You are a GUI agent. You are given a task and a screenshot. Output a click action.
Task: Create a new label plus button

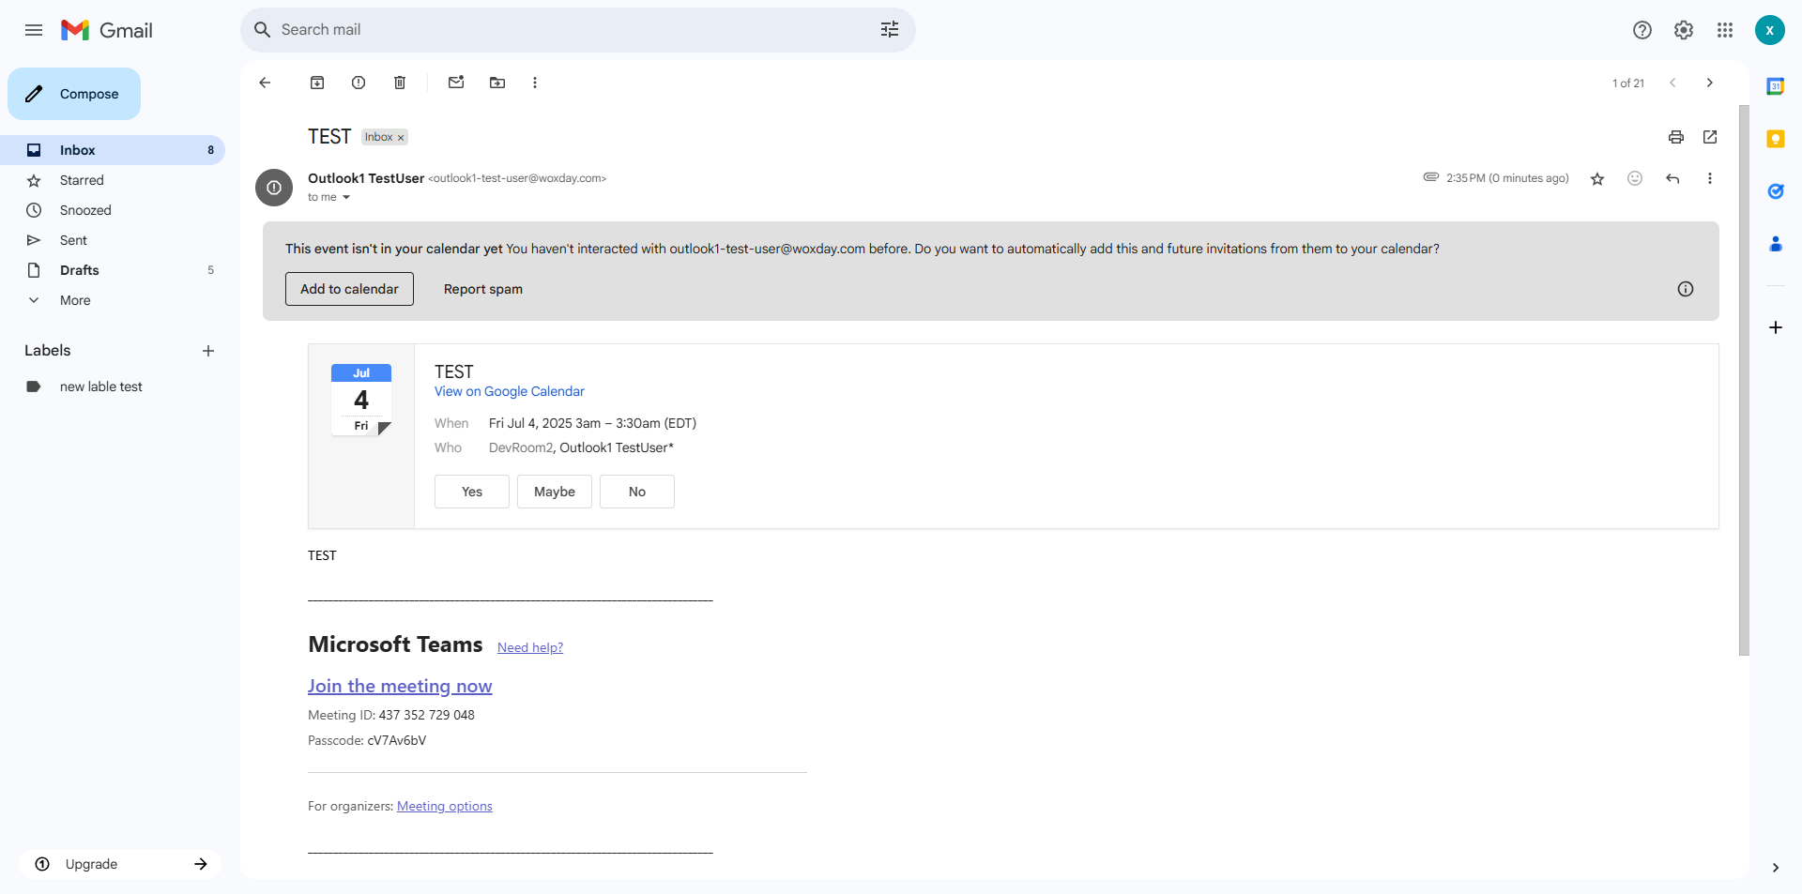pos(208,351)
